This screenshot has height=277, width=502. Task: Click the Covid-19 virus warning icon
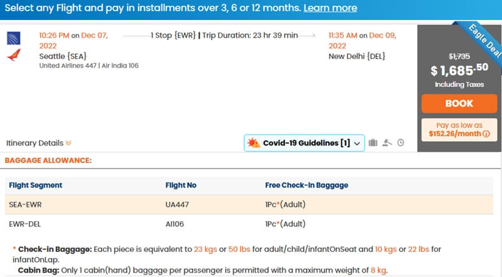[x=254, y=143]
